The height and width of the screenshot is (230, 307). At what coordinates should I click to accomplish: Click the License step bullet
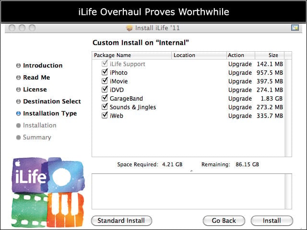[18, 90]
